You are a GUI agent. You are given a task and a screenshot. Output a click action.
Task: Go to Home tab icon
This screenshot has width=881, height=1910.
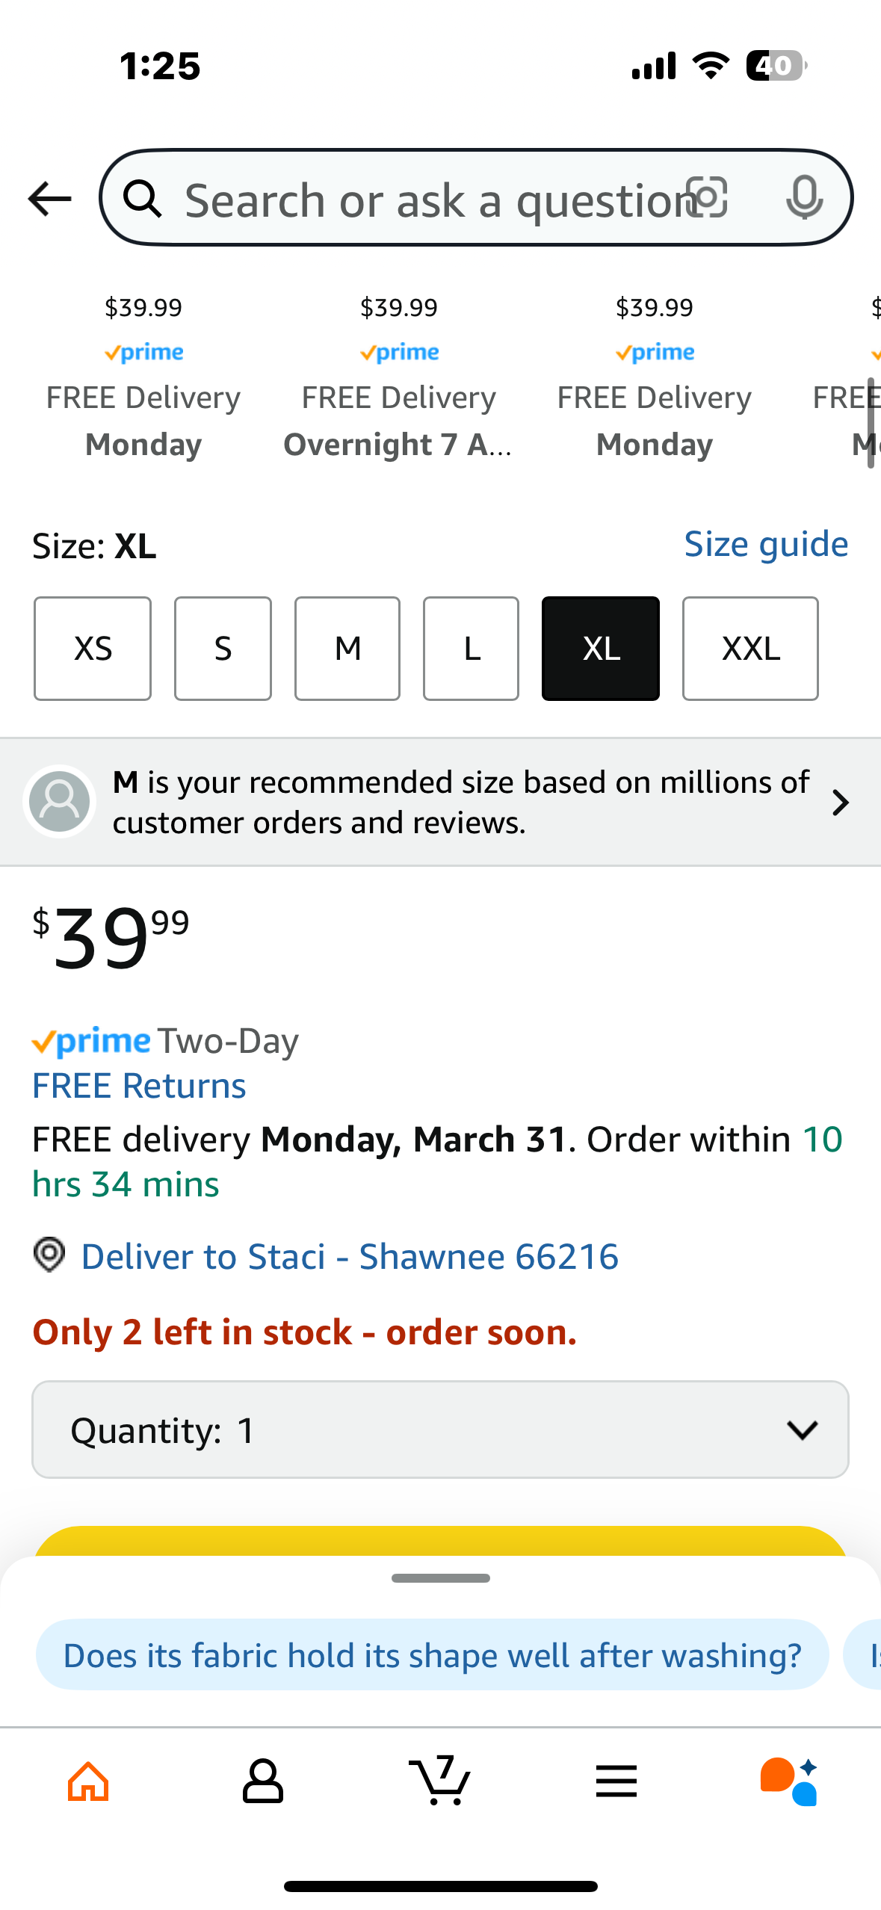tap(88, 1781)
